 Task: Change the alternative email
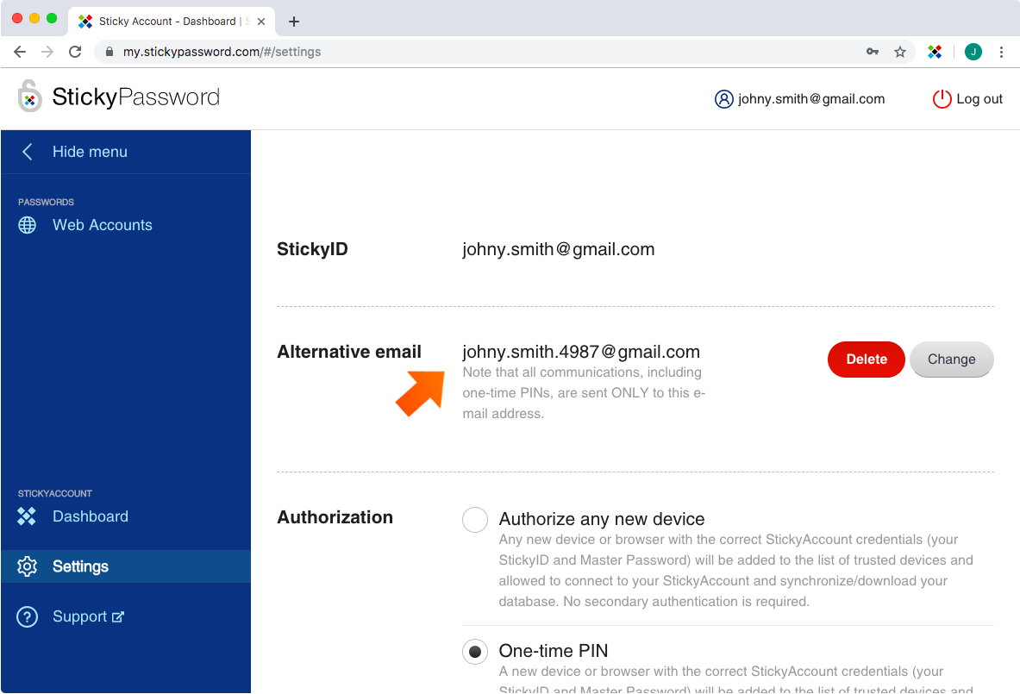[951, 359]
